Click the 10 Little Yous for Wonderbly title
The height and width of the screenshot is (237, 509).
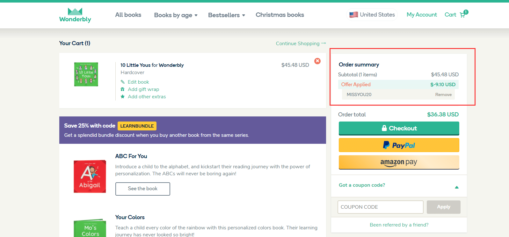pos(152,65)
